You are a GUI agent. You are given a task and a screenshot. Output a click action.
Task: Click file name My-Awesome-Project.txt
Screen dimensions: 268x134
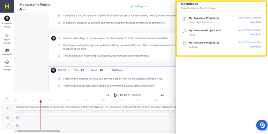pyautogui.click(x=204, y=42)
